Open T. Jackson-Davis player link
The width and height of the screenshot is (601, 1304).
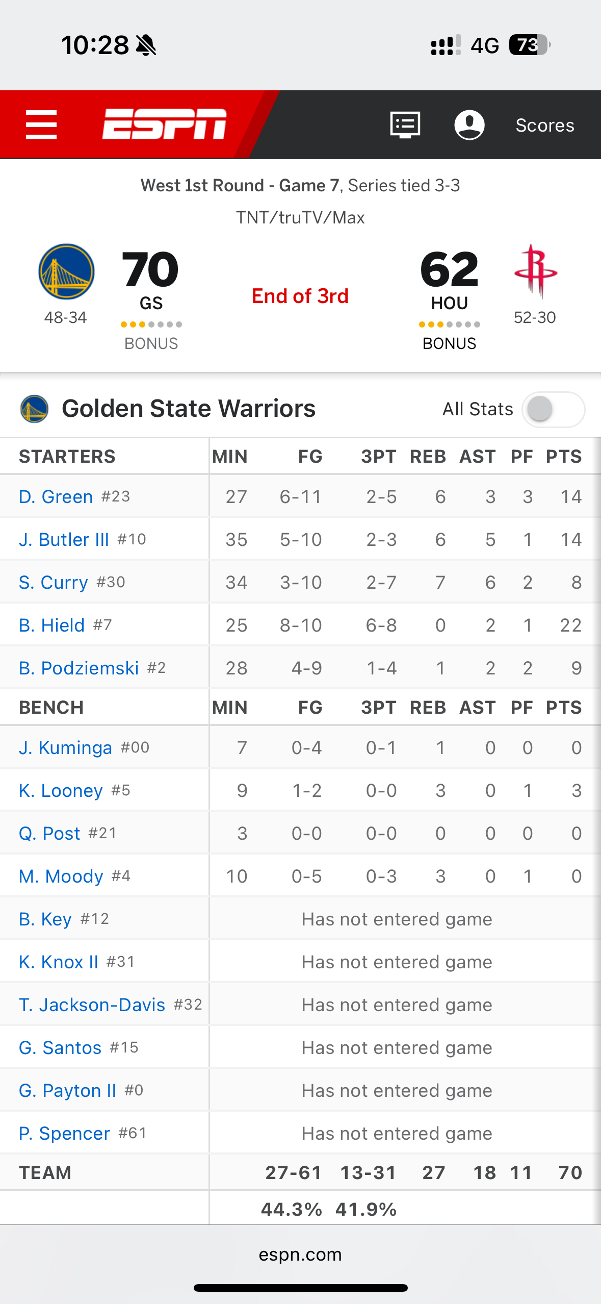[92, 1005]
